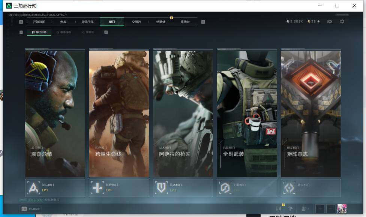Open the player avatar at bottom right
Screen dimensions: 366x217
[342, 209]
